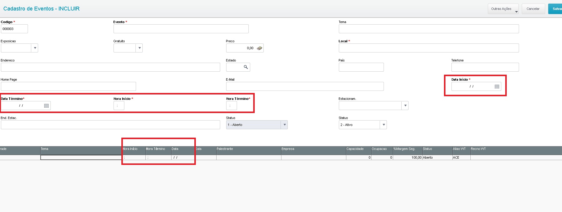Image resolution: width=562 pixels, height=212 pixels.
Task: Expand the Exposicao dropdown
Action: [x=35, y=48]
